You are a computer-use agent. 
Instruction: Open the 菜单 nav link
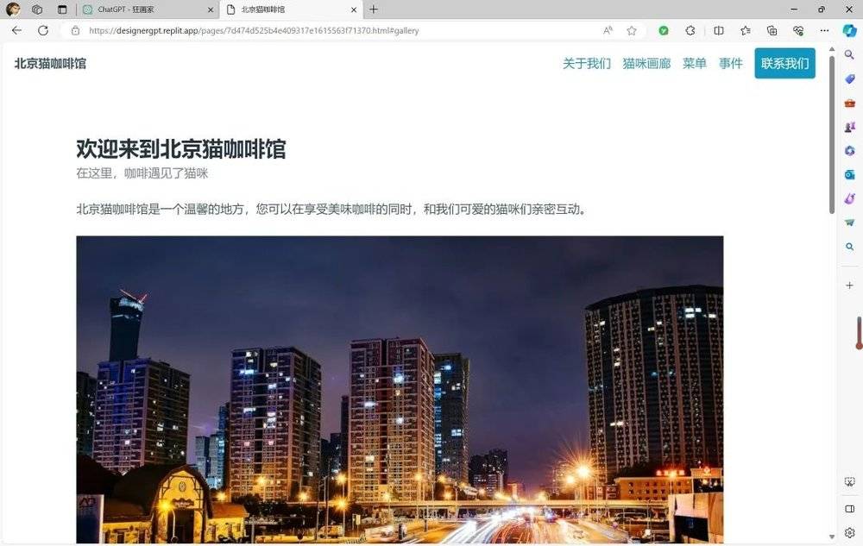[x=695, y=64]
